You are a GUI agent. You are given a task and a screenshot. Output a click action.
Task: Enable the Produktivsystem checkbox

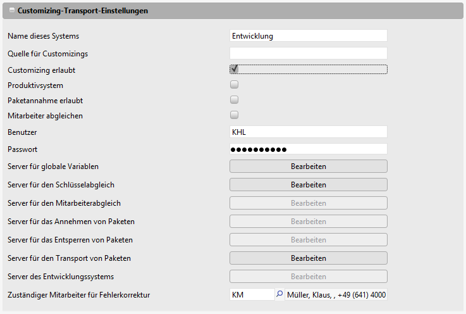coord(234,84)
